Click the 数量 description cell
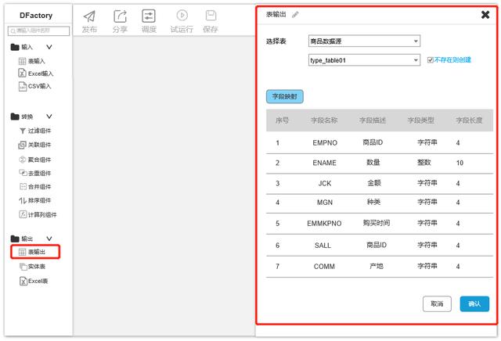 pos(373,163)
